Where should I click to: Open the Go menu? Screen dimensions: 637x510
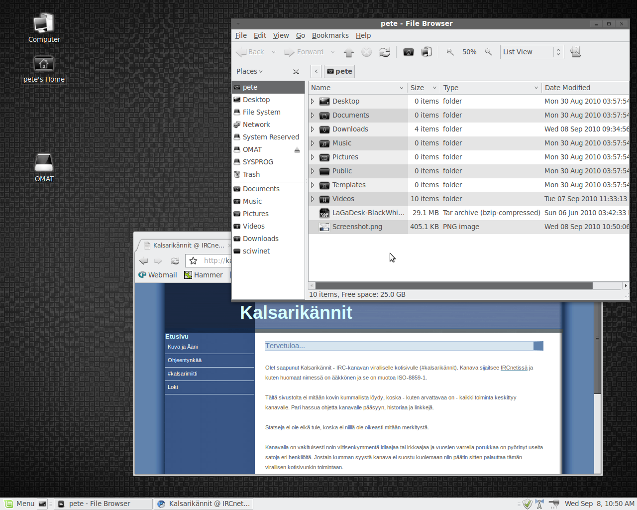tap(301, 35)
